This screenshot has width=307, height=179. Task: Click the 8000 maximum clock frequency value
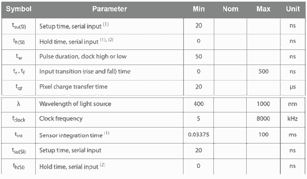click(x=263, y=119)
